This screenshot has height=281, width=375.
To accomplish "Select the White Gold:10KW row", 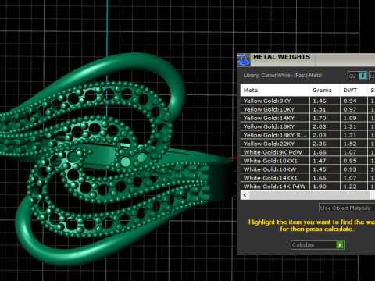I will (x=307, y=169).
